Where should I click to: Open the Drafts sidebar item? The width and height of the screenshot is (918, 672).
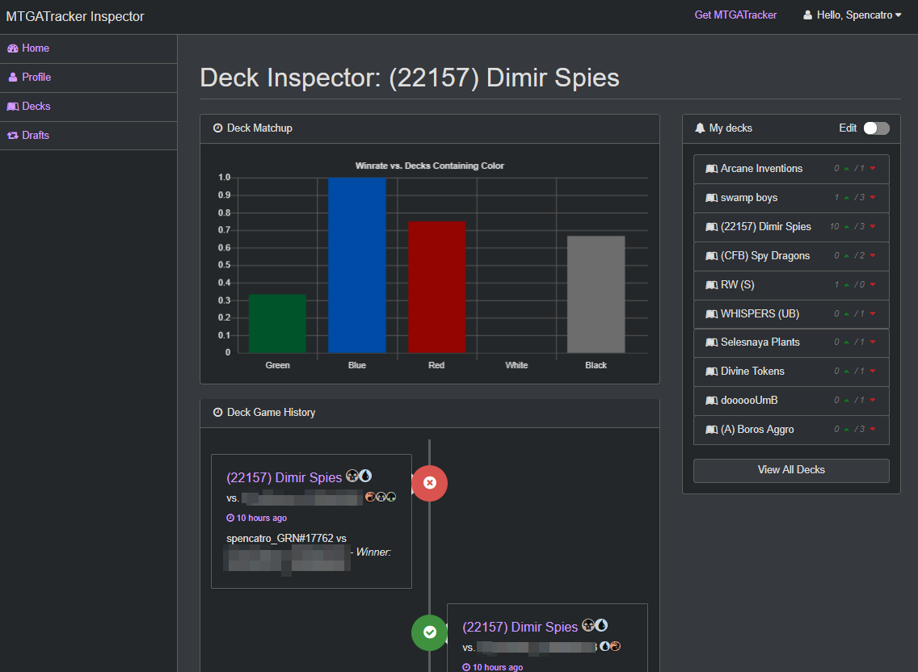click(x=88, y=135)
